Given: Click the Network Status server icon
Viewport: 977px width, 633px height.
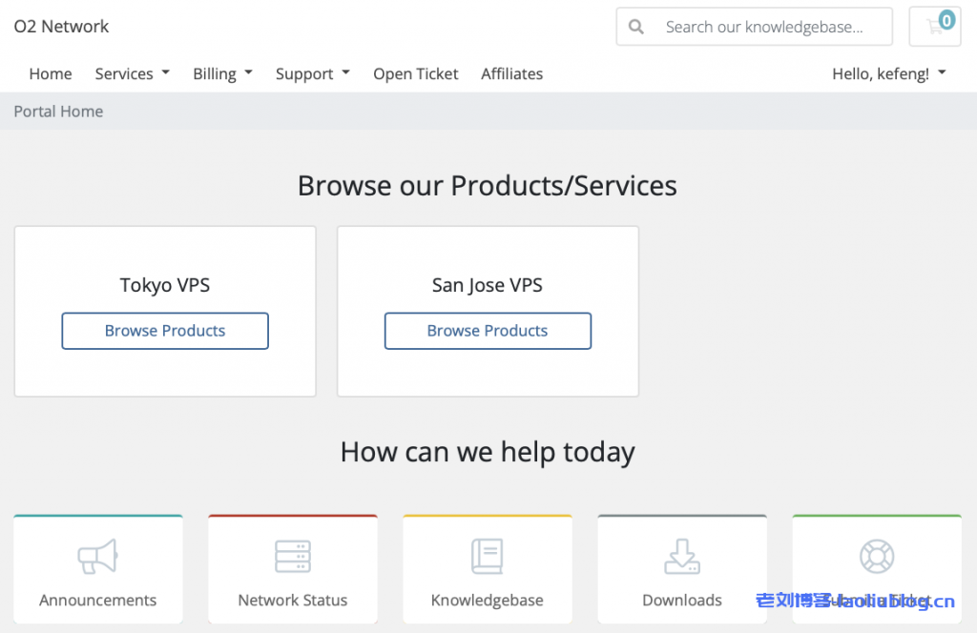Looking at the screenshot, I should tap(293, 557).
